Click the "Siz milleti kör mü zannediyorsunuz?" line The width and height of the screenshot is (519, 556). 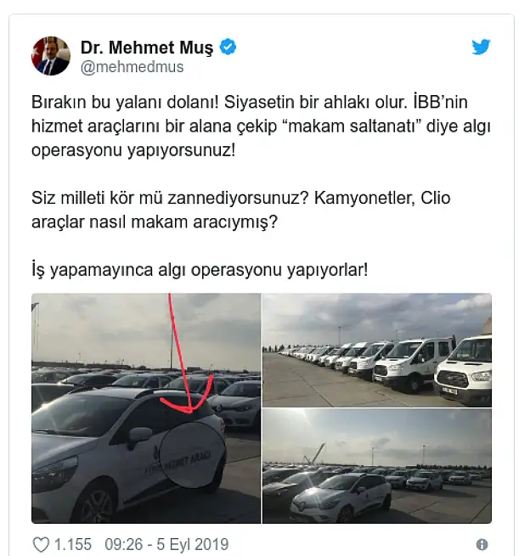(x=171, y=198)
